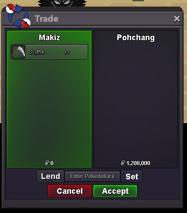Click the Lend button
This screenshot has width=187, height=213.
51,176
